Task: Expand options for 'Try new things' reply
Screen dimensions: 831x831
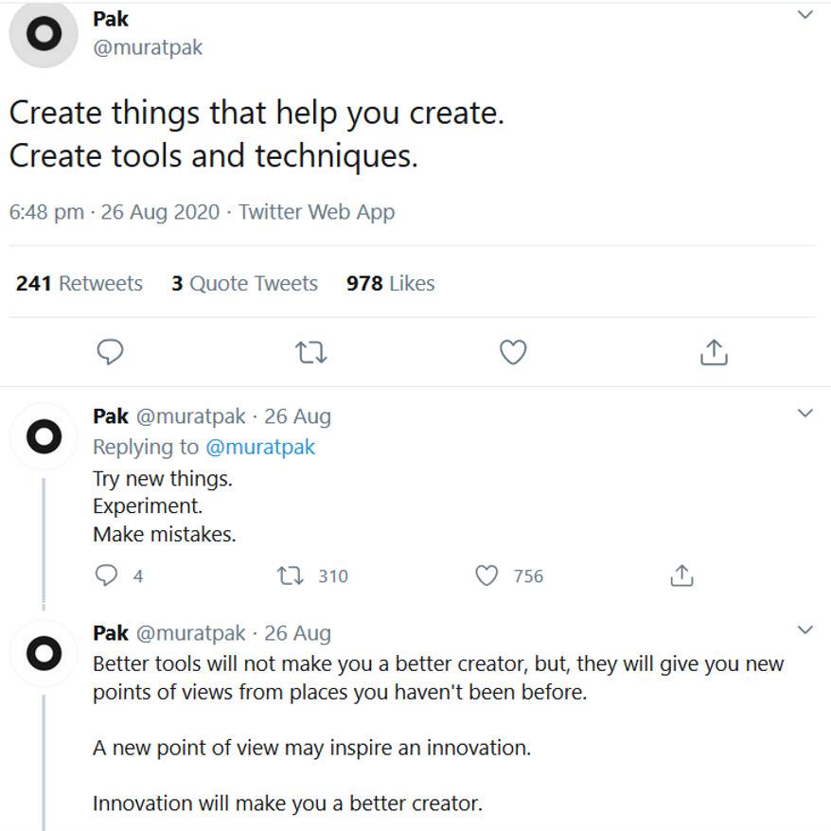Action: click(x=804, y=413)
